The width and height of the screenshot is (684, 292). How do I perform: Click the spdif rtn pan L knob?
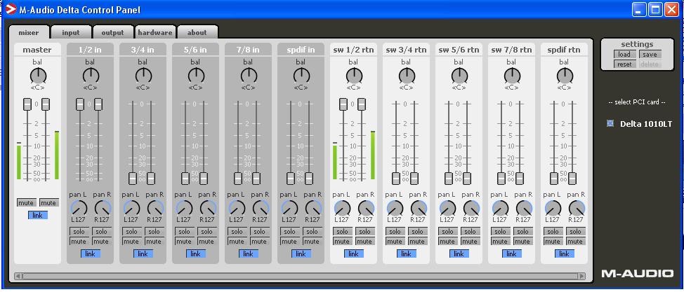click(553, 208)
